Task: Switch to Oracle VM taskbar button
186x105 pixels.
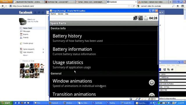Action: 127,103
